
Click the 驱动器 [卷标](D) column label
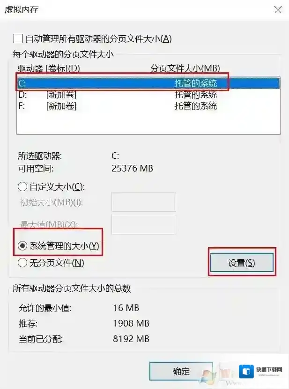[49, 69]
